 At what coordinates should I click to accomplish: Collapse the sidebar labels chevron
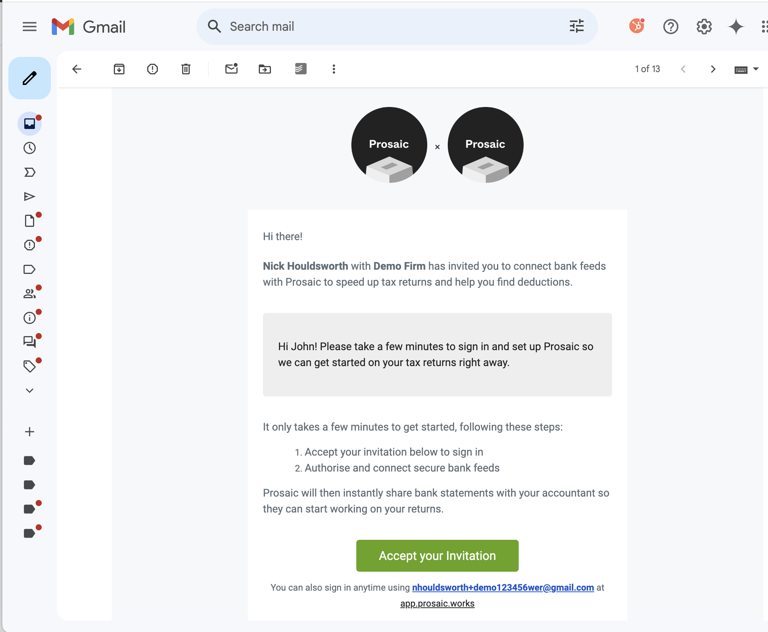pyautogui.click(x=30, y=391)
